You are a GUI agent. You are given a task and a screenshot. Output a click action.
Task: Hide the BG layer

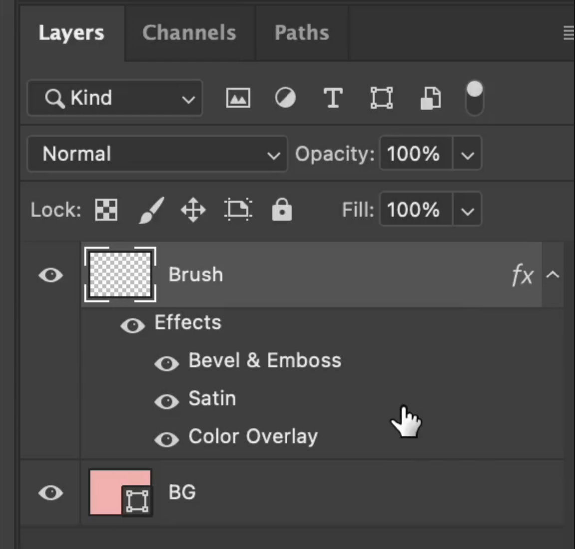(x=51, y=493)
